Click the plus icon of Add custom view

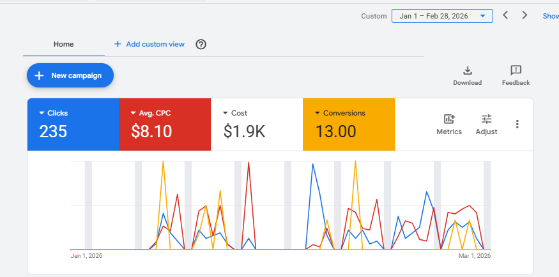[x=118, y=45]
